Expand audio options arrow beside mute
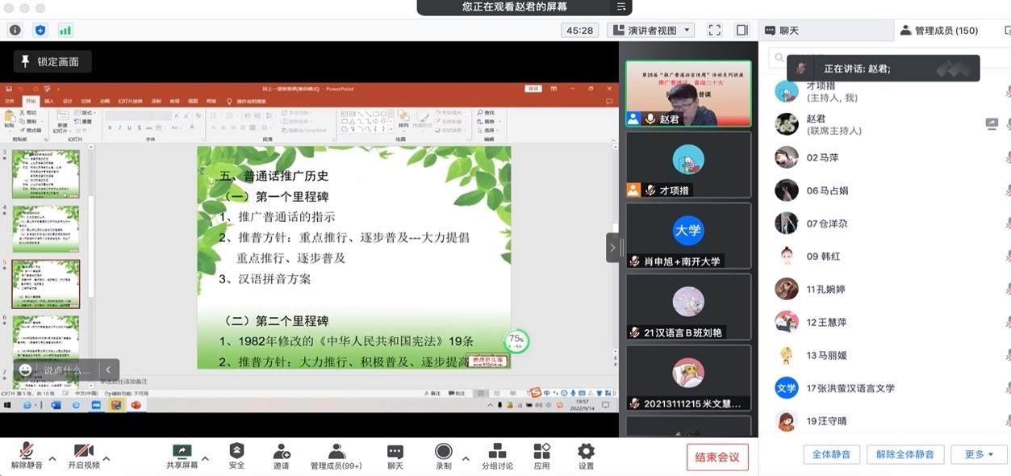Viewport: 1011px width, 476px height. point(52,458)
